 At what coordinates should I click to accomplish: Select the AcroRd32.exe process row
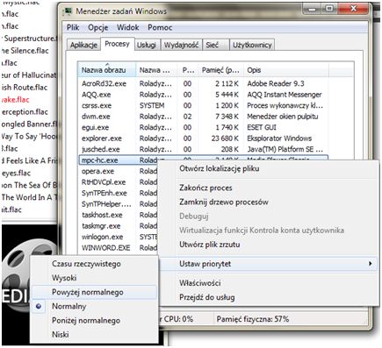coord(203,84)
